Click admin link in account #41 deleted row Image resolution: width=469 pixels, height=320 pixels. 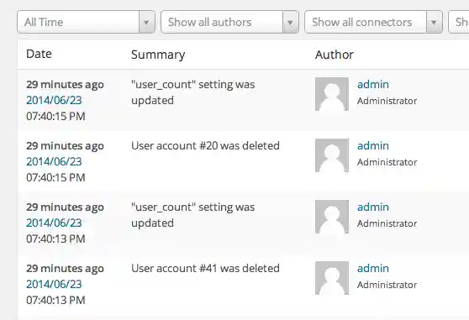(373, 268)
